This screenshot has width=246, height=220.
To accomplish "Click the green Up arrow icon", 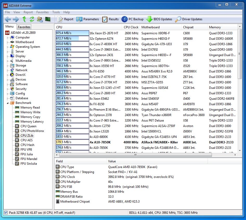I will click(24, 19).
